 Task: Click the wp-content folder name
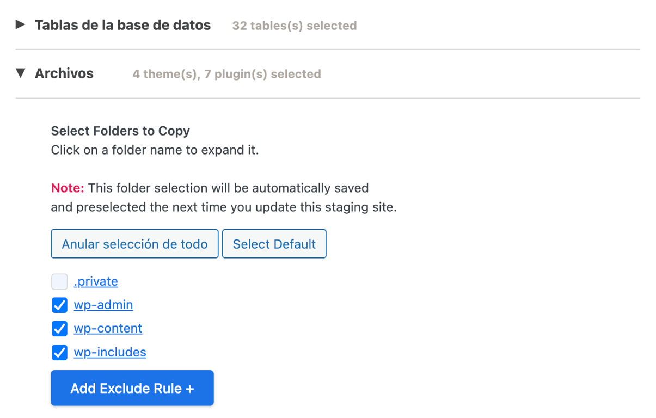[108, 329]
